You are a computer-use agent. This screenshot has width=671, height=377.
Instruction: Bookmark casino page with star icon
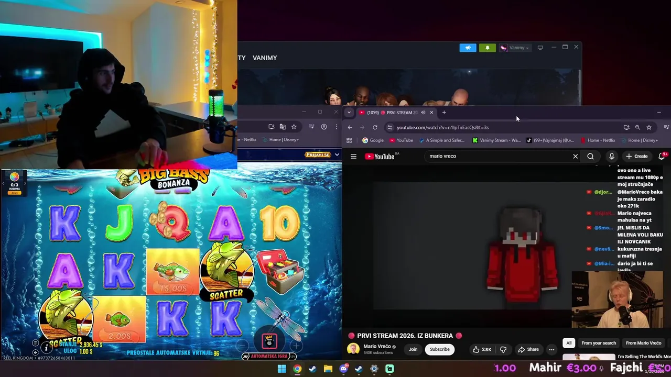pyautogui.click(x=294, y=127)
